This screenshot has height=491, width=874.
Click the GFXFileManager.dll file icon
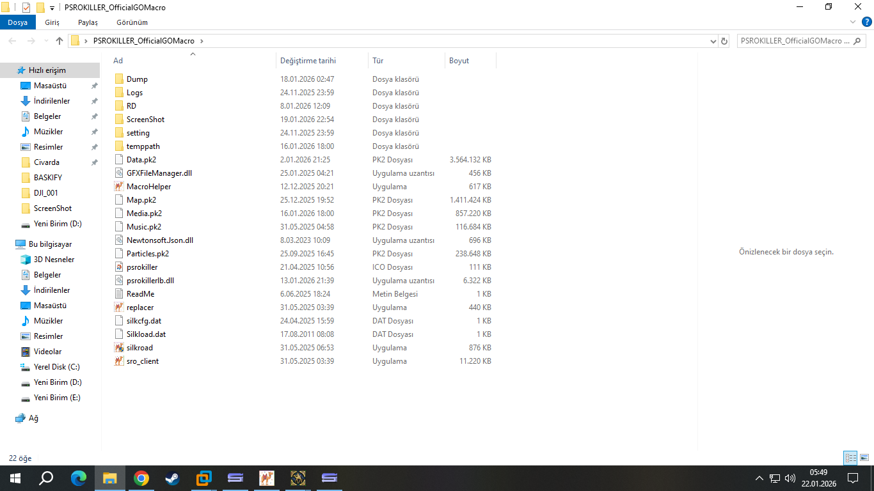[x=119, y=173]
